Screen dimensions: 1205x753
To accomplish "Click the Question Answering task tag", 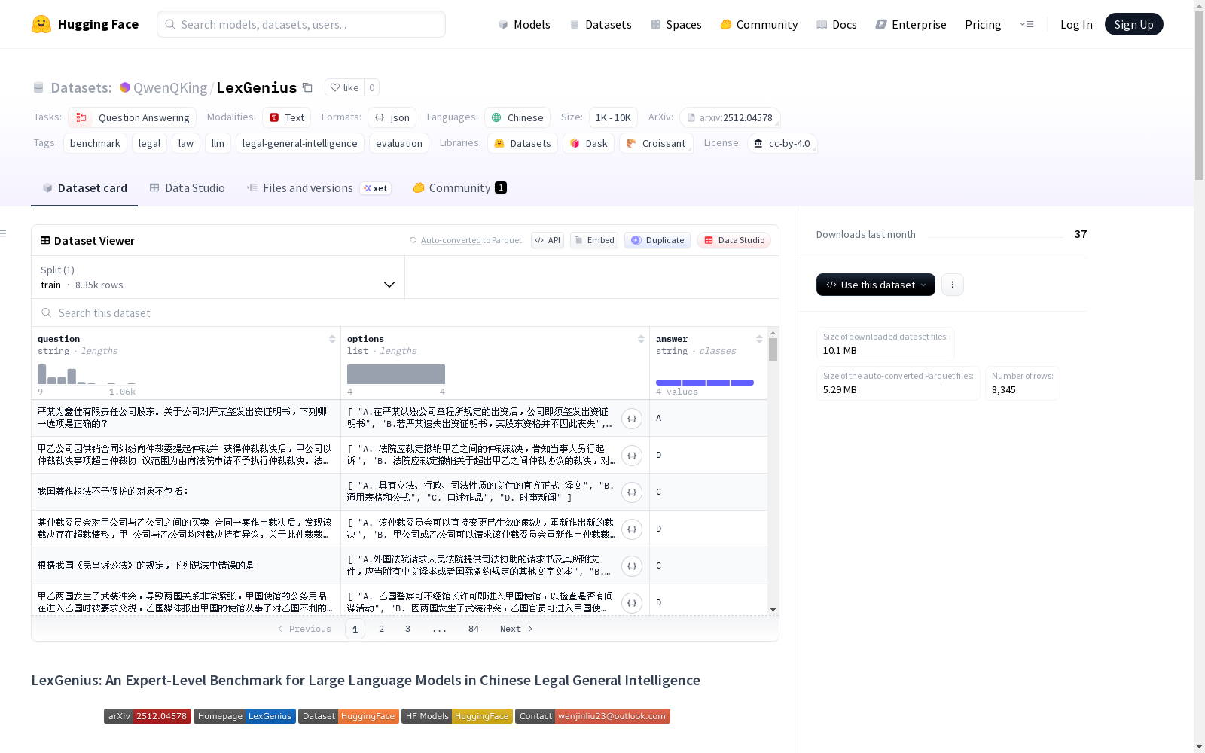I will click(x=133, y=117).
